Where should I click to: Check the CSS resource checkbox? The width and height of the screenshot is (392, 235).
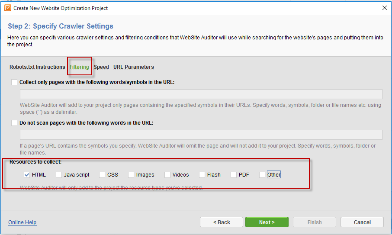tap(102, 175)
